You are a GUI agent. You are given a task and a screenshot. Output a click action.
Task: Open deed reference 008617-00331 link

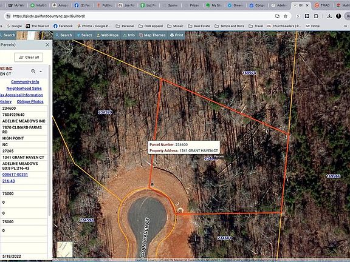[x=15, y=175]
